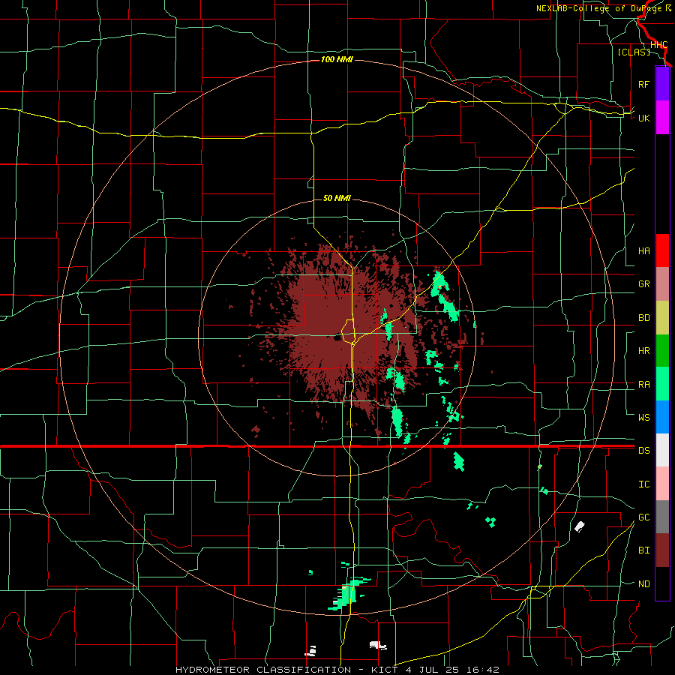
Task: Select the GR pink legend swatch
Action: [662, 284]
